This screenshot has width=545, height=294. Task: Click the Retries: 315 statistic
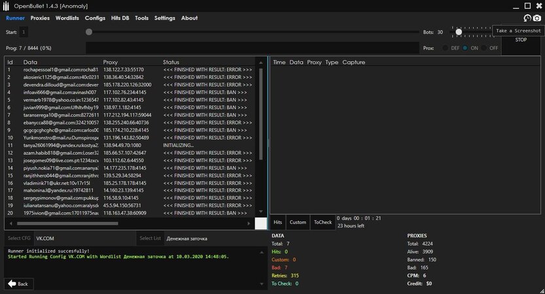(285, 276)
